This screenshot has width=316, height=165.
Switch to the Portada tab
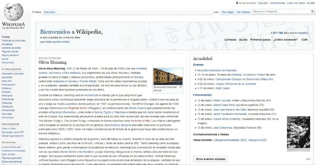click(x=36, y=12)
